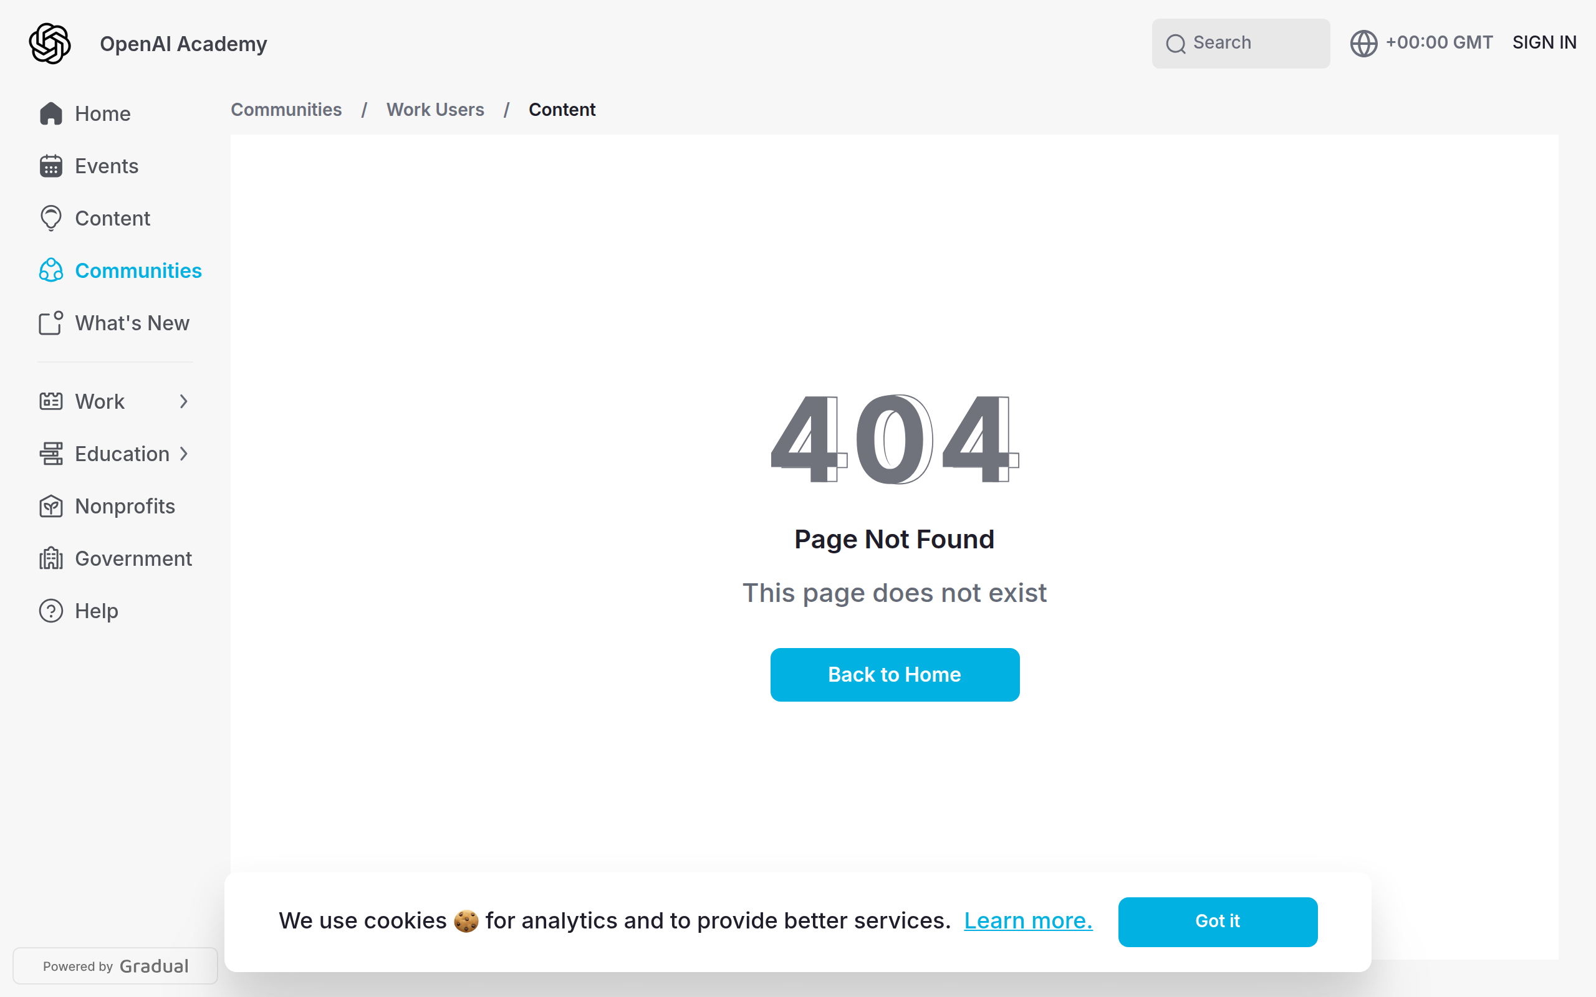This screenshot has width=1596, height=997.
Task: Open the +00:00 GMT timezone selector
Action: click(1439, 43)
